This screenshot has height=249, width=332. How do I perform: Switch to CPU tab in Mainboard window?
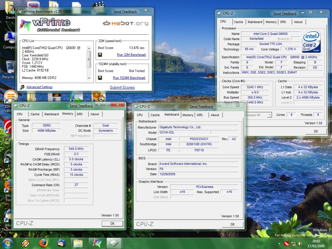pyautogui.click(x=140, y=115)
